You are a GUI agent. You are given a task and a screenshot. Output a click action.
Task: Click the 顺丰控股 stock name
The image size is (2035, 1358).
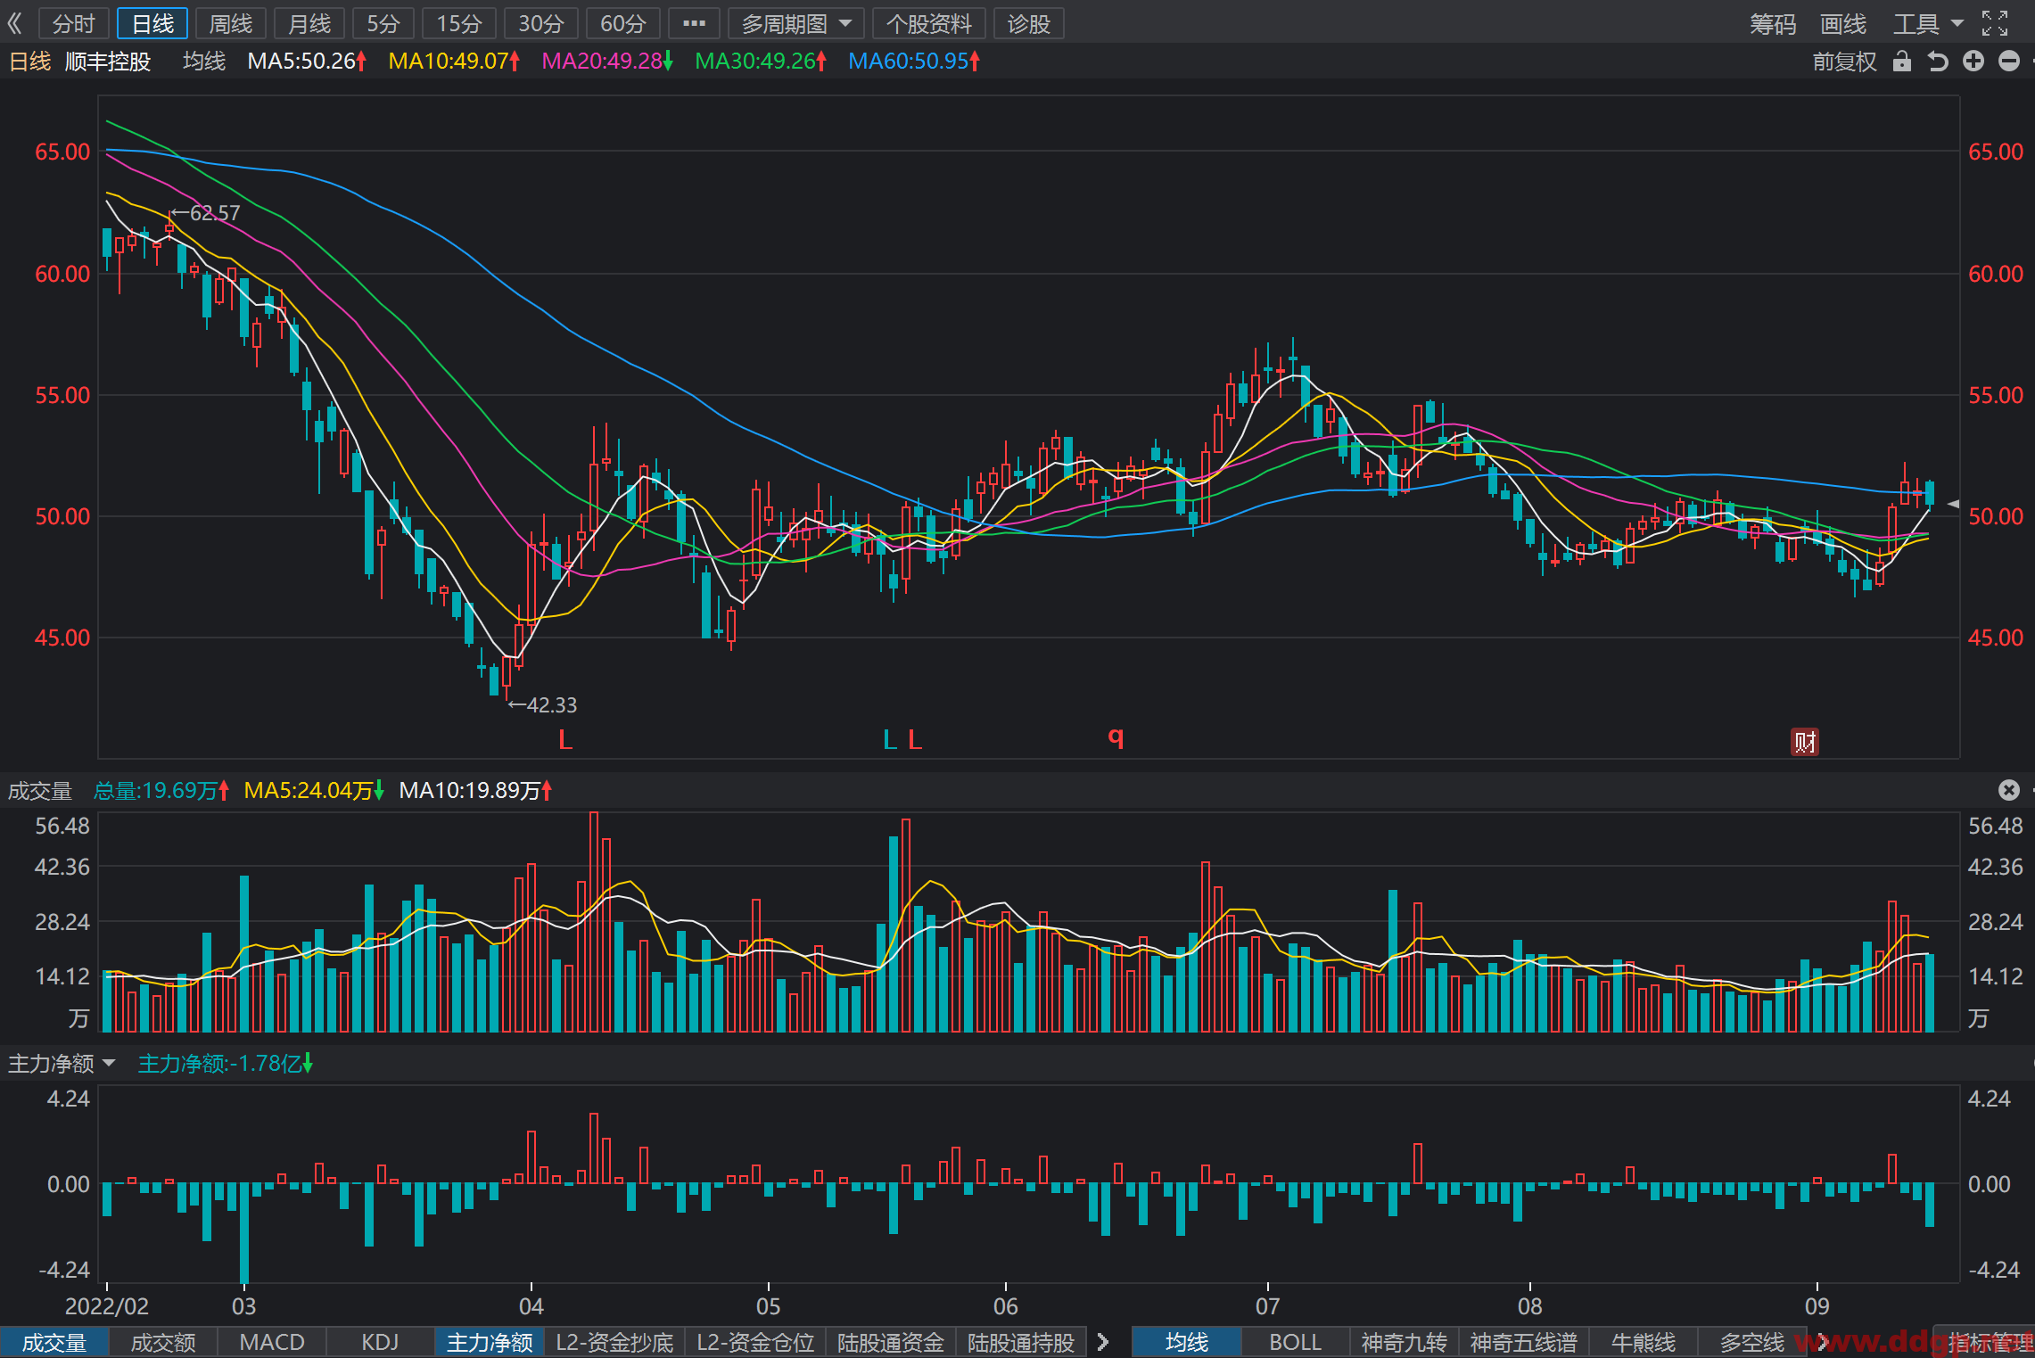(x=108, y=61)
